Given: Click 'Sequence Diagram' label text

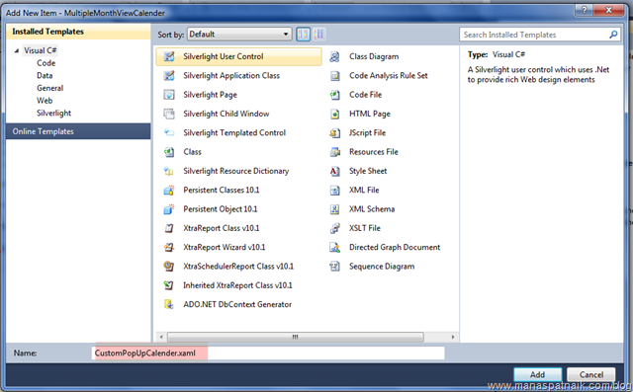Looking at the screenshot, I should coord(382,267).
